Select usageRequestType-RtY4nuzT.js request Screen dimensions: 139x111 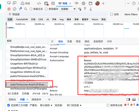(x=27, y=68)
